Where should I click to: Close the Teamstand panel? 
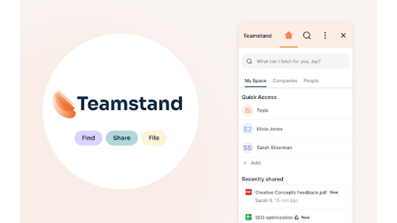(343, 35)
